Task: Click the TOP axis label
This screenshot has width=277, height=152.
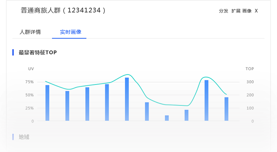Action: click(x=250, y=69)
